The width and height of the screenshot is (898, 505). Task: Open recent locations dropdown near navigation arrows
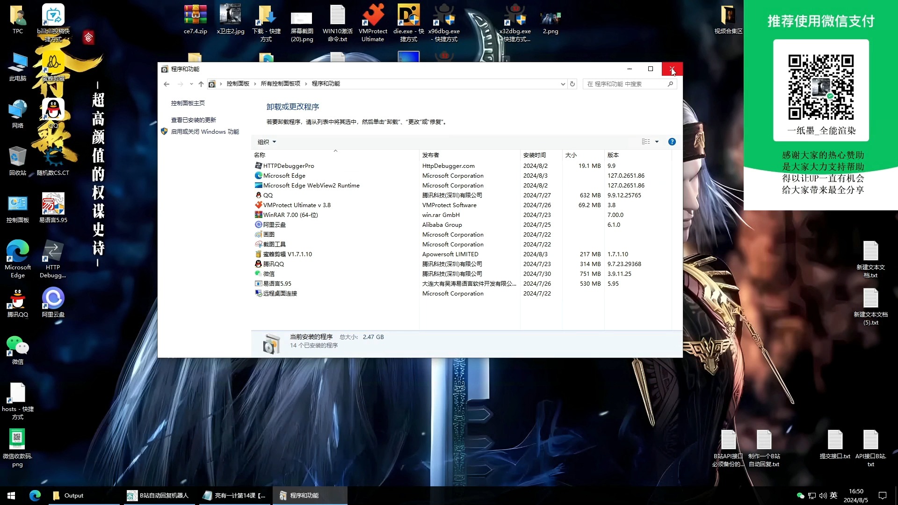[191, 84]
